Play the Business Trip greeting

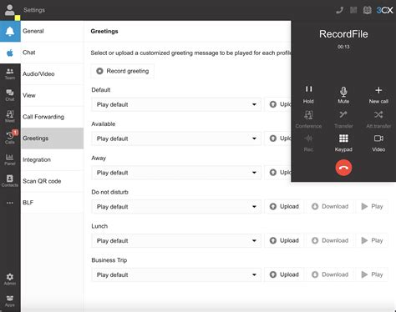[x=372, y=274]
